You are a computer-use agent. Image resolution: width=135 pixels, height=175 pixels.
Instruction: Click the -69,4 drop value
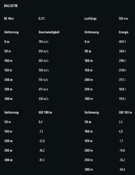click(x=122, y=170)
